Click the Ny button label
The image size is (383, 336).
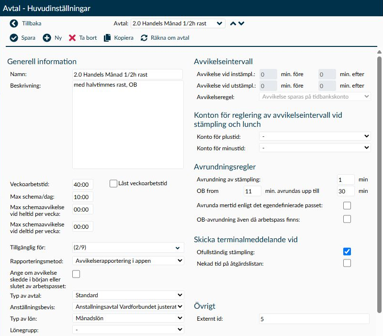(58, 38)
